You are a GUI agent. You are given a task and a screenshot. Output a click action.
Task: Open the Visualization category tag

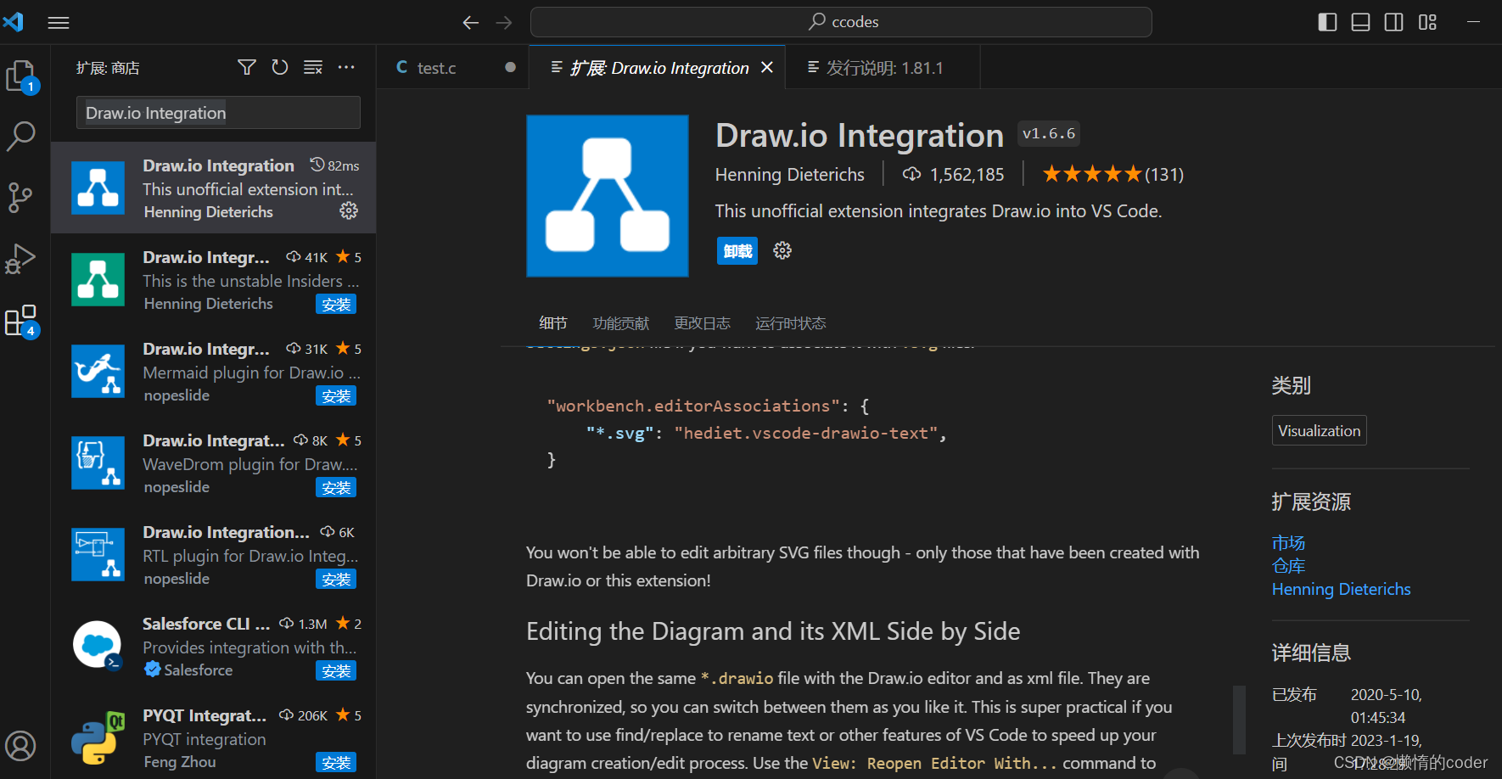[1319, 430]
